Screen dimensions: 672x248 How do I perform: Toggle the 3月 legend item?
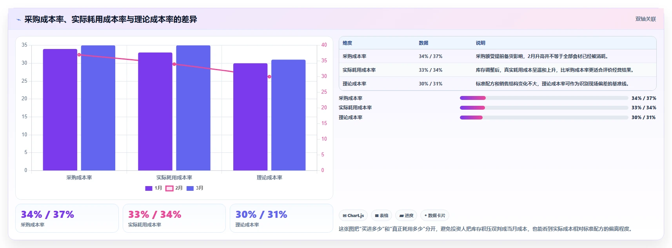[195, 188]
